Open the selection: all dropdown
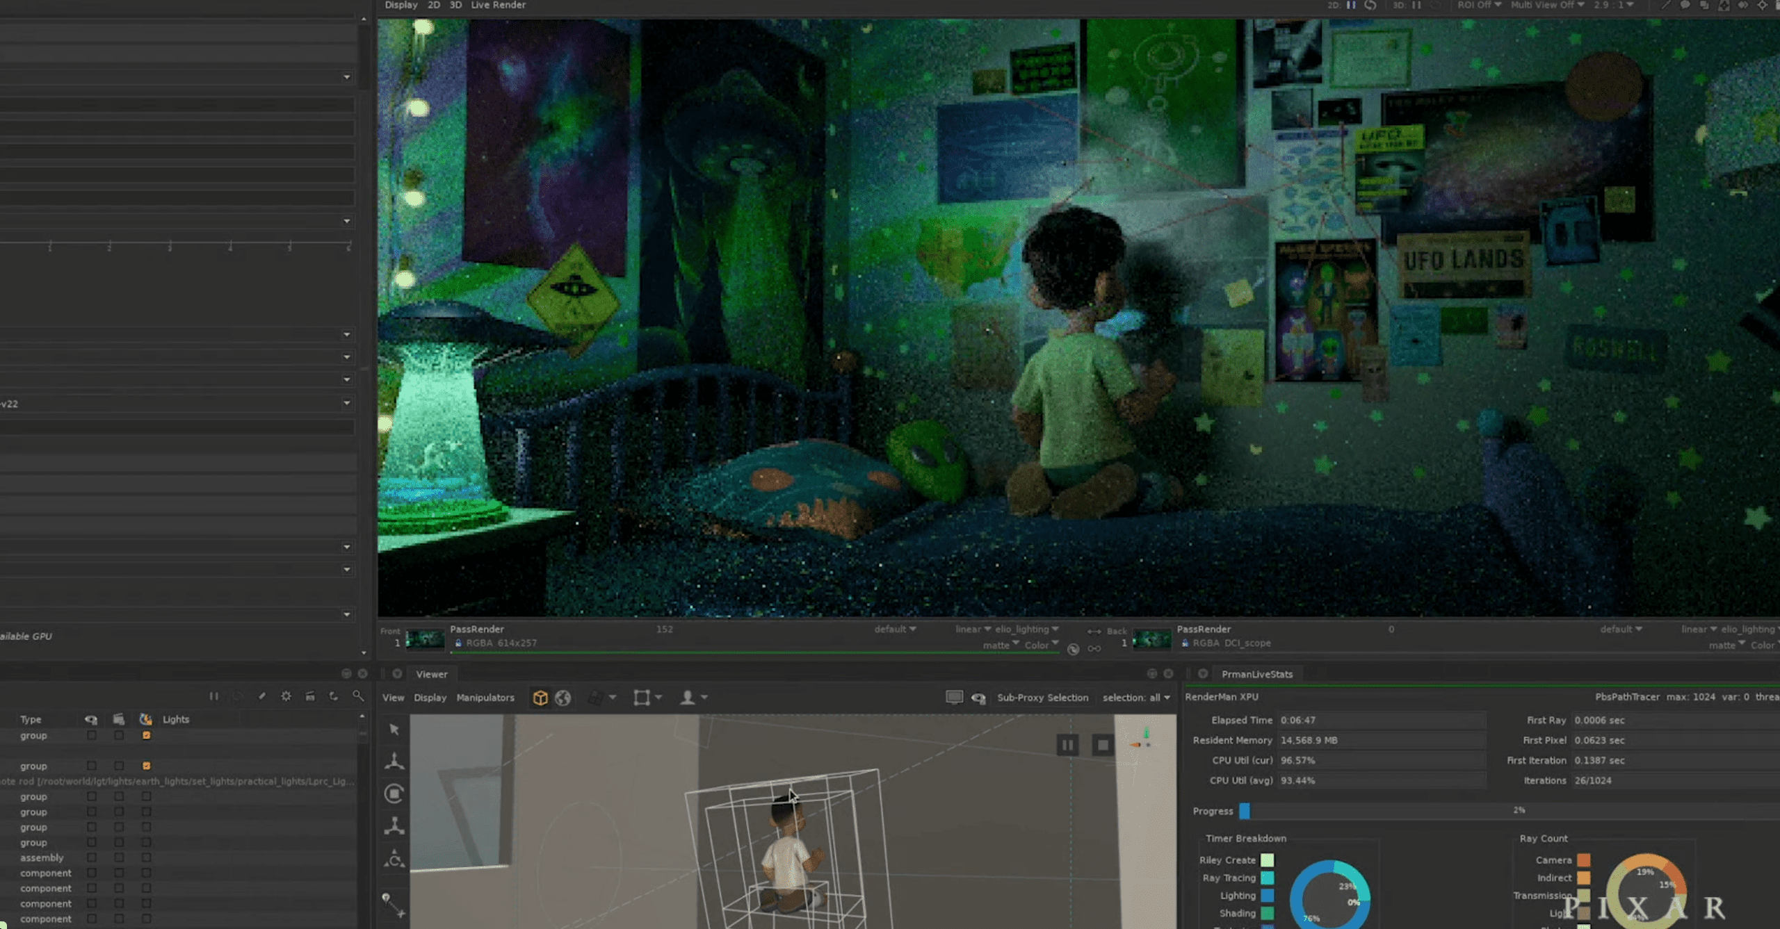1780x929 pixels. click(x=1136, y=698)
